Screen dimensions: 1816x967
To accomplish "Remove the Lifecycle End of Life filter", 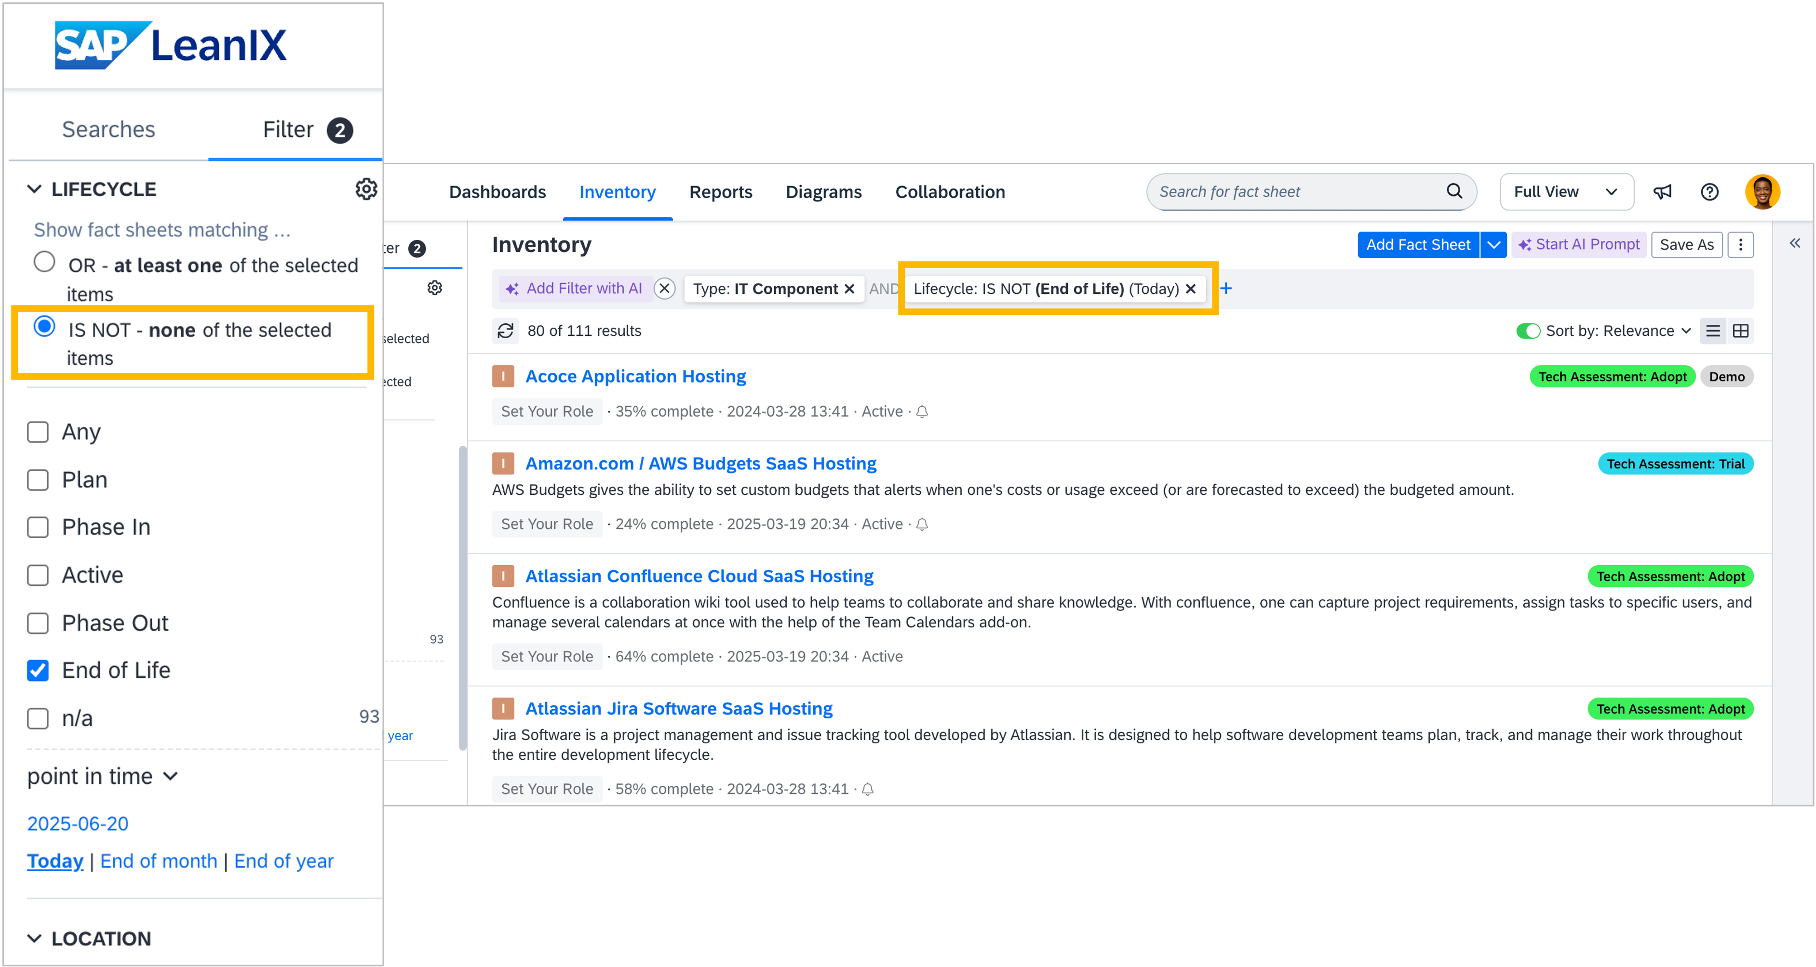I will click(1191, 289).
